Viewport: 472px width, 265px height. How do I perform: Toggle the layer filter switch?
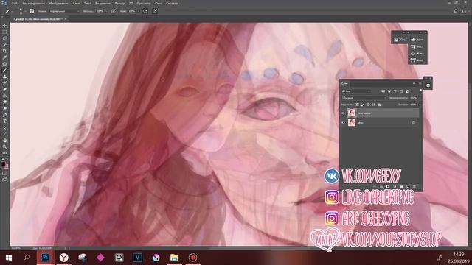tap(421, 90)
